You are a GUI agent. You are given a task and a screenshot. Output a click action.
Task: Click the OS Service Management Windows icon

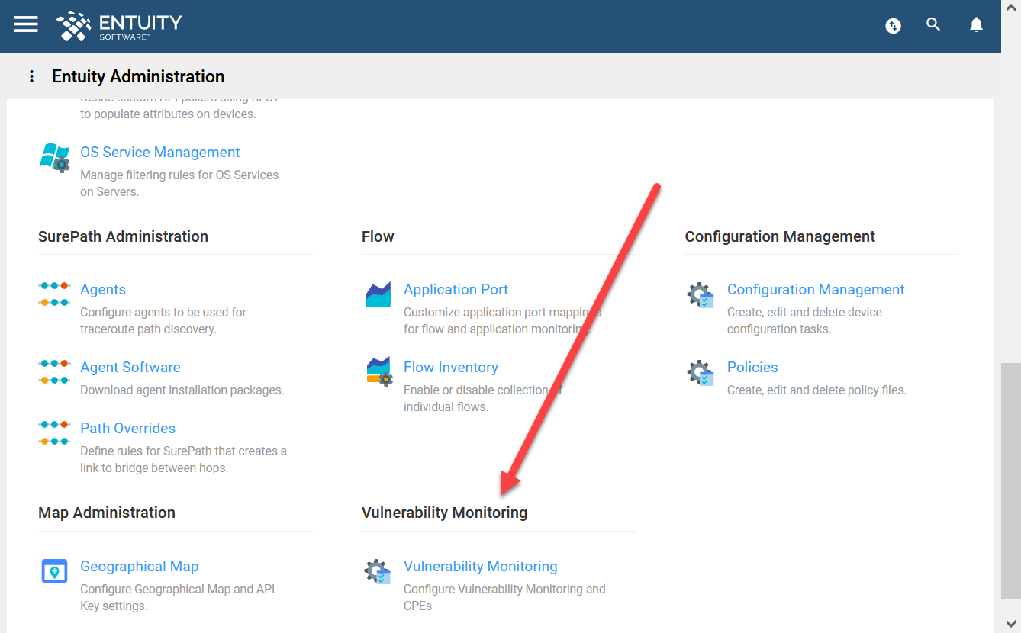54,157
